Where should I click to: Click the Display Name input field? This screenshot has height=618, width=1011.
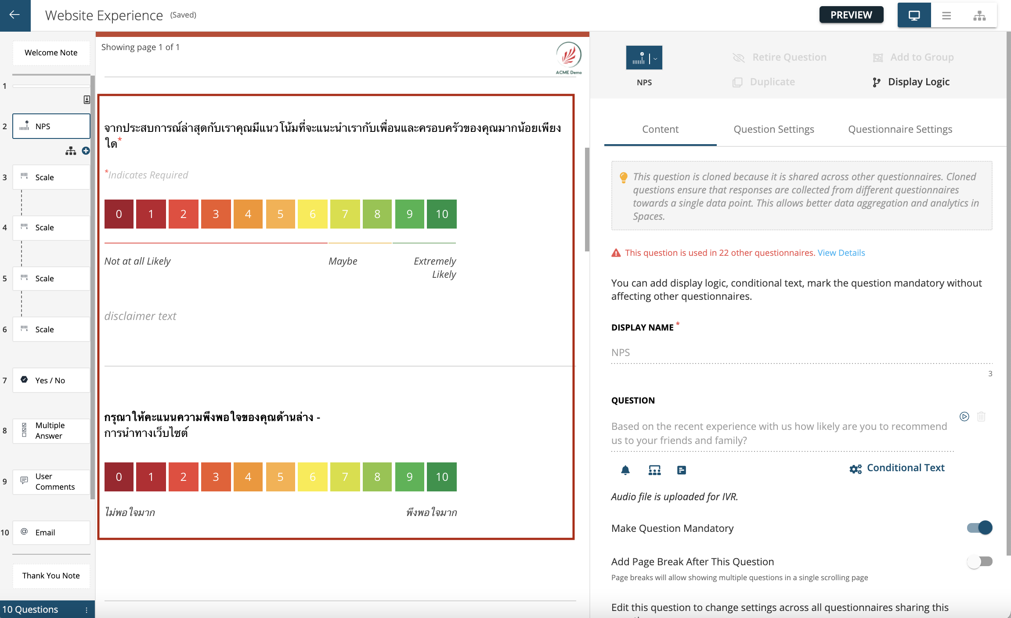pos(802,353)
